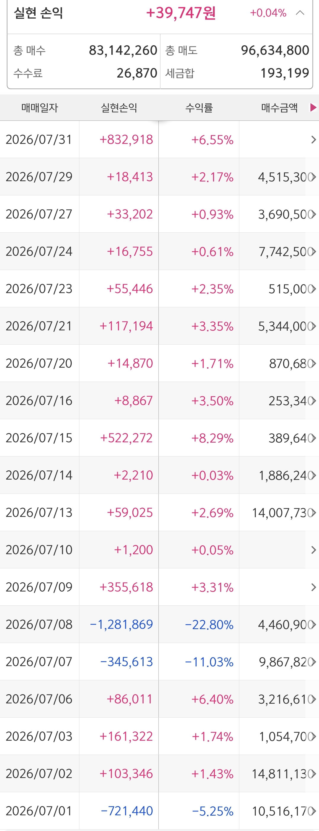This screenshot has height=831, width=319.
Task: Open details chevron for 2026/07/08
Action: [313, 624]
